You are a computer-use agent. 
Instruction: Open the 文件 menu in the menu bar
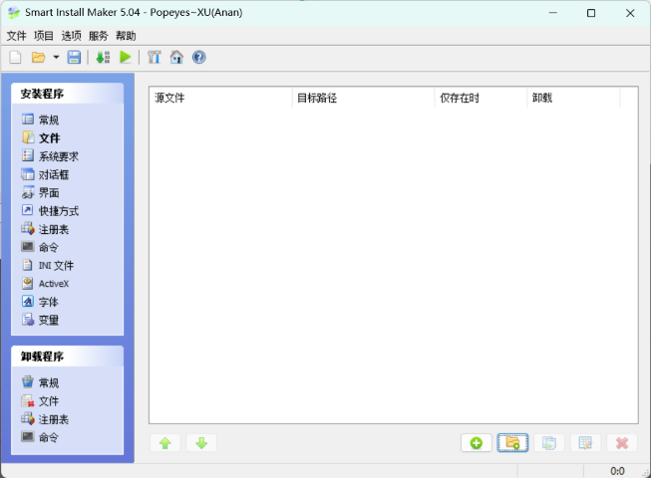17,35
